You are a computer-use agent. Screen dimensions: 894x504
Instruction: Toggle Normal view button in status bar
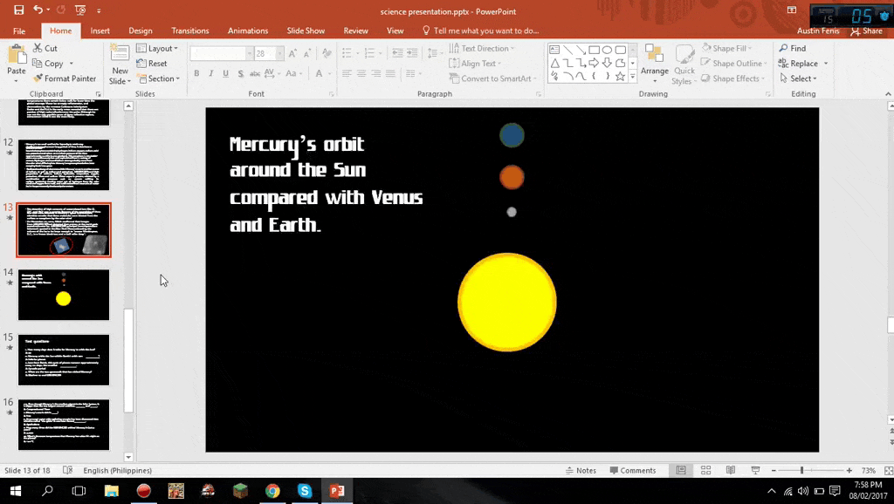681,470
